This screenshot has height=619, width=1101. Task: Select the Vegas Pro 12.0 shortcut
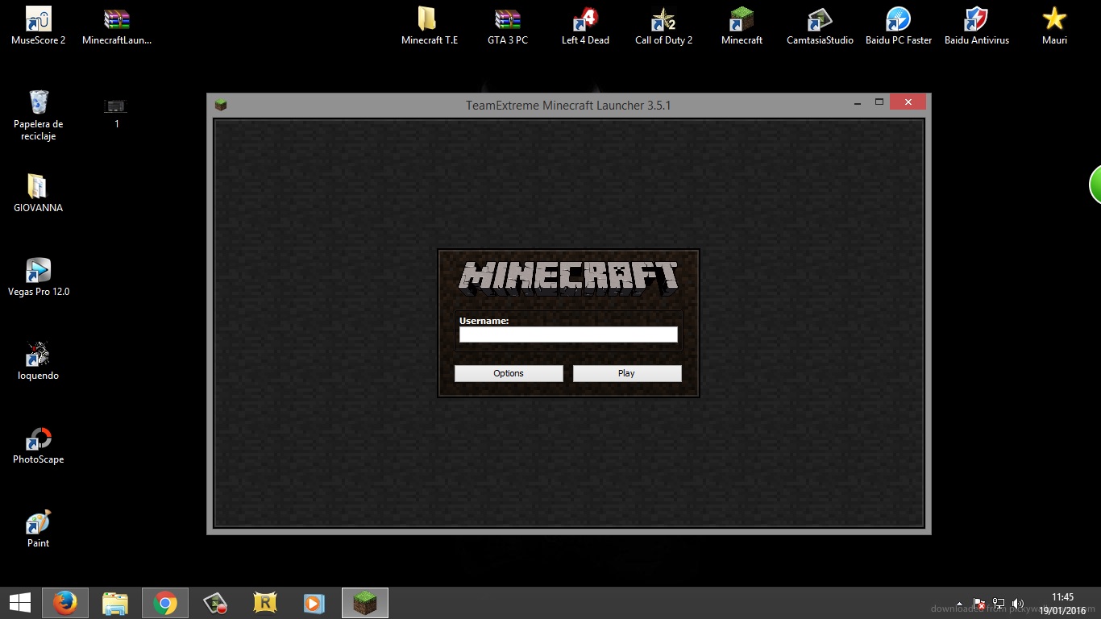pyautogui.click(x=38, y=276)
